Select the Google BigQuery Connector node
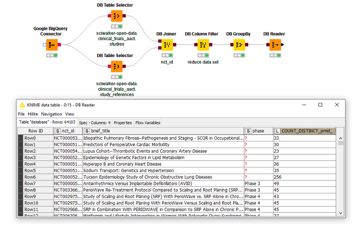The image size is (354, 229). 52,45
